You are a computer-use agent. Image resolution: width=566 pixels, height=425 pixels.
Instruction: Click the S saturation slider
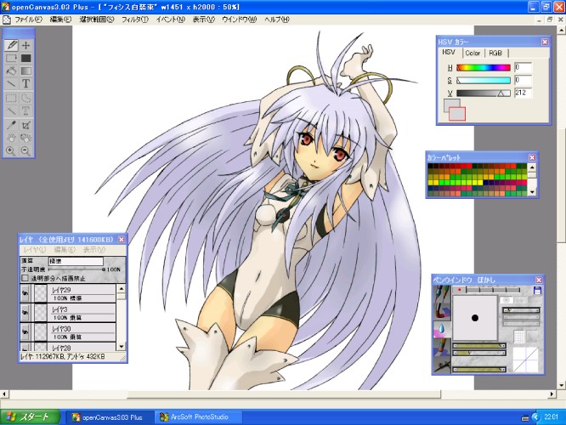pos(484,80)
